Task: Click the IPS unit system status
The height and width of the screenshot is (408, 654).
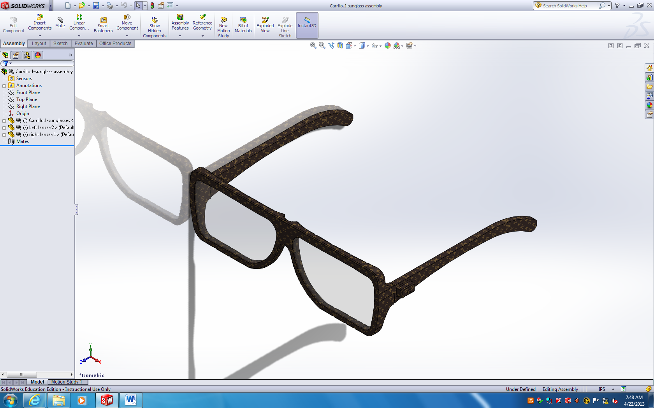Action: 602,389
